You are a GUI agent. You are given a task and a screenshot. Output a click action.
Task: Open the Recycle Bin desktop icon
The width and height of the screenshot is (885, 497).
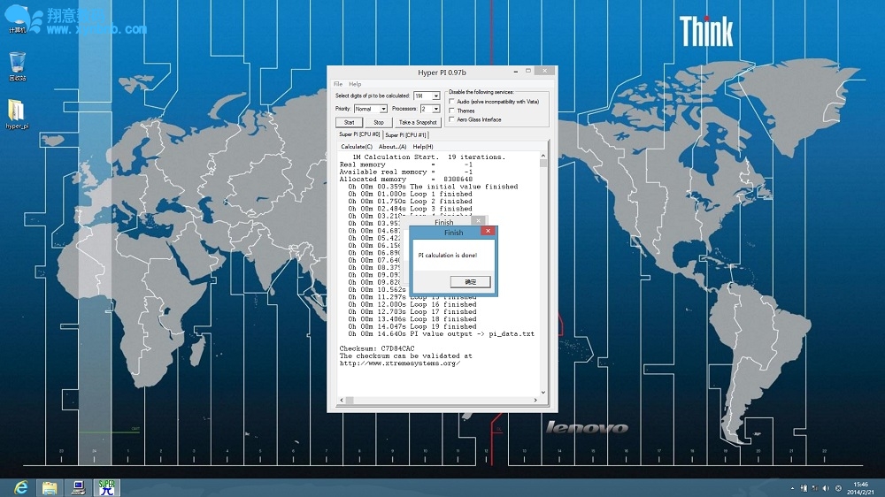pos(18,66)
